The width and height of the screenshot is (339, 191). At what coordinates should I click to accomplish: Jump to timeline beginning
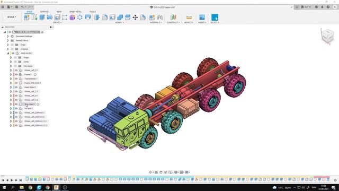click(3, 180)
